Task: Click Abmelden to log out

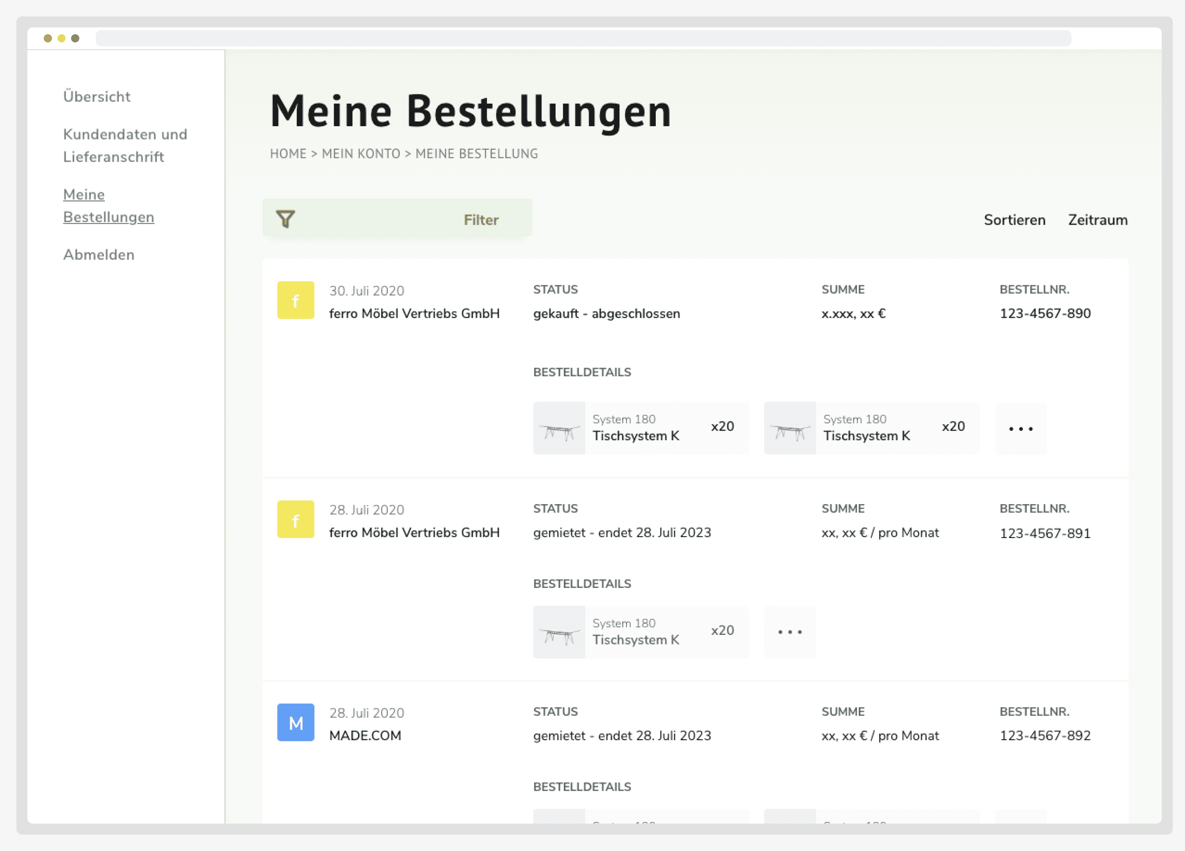Action: point(99,254)
